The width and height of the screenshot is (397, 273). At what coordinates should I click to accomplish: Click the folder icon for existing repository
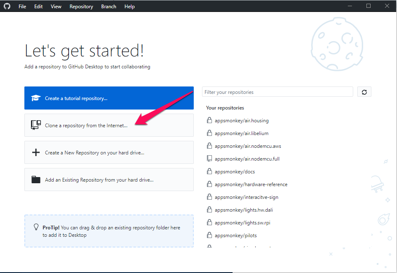coord(36,180)
